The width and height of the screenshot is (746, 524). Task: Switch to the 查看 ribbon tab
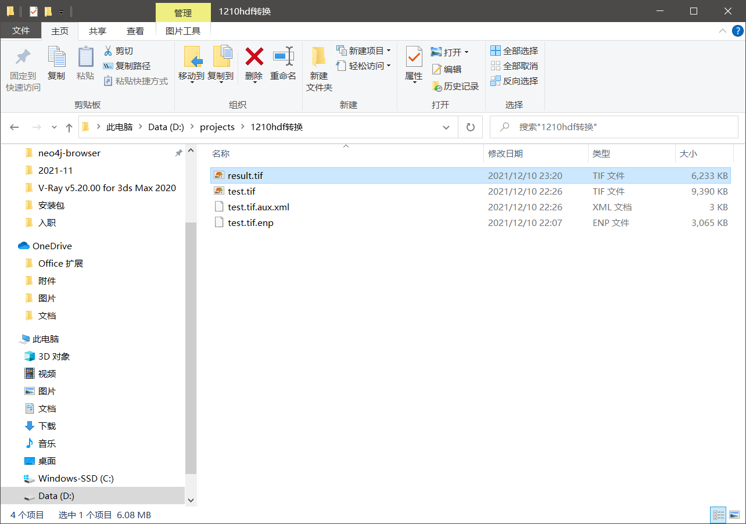[135, 31]
